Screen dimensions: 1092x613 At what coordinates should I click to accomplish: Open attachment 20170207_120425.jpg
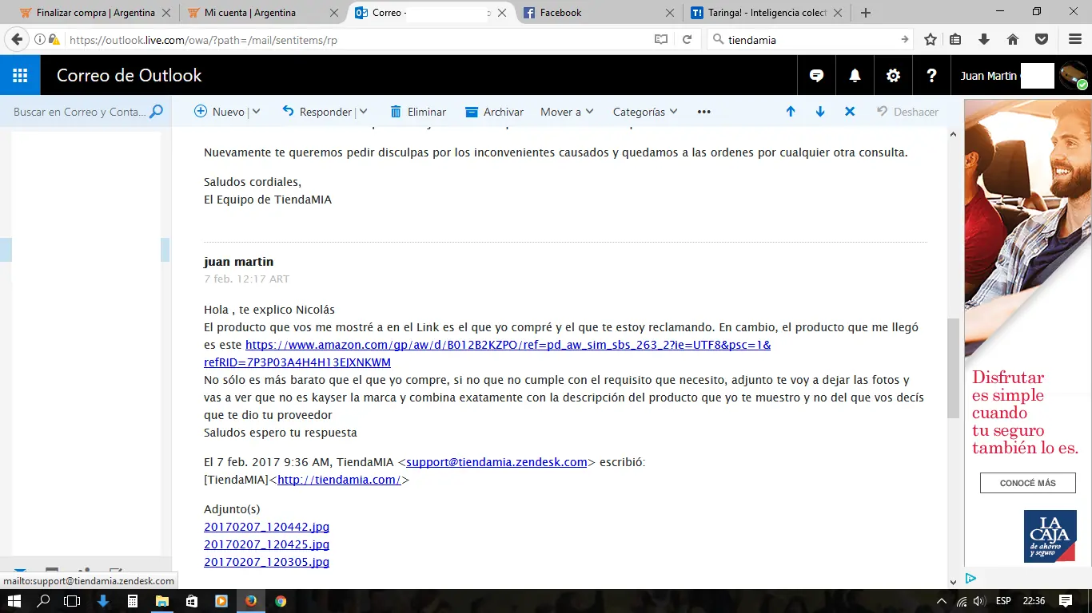tap(266, 544)
